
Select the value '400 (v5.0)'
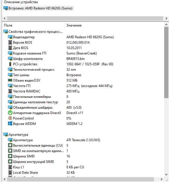pyautogui.click(x=74, y=108)
